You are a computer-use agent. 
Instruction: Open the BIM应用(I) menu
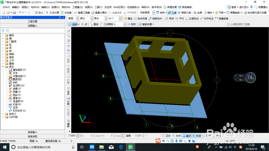click(119, 7)
